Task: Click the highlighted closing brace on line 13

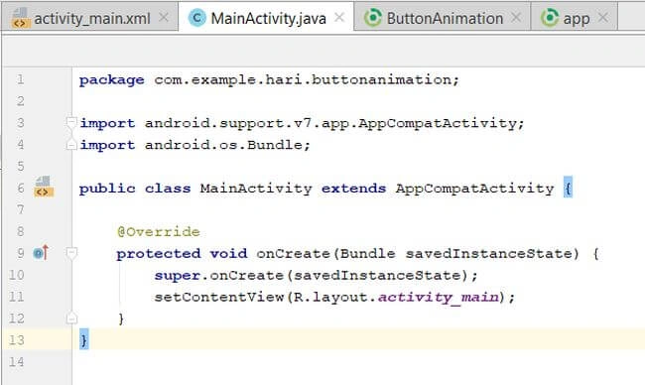Action: click(x=83, y=339)
